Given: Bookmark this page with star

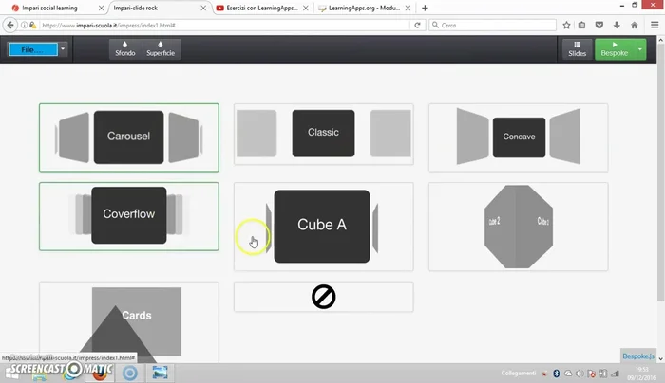Looking at the screenshot, I should 566,25.
